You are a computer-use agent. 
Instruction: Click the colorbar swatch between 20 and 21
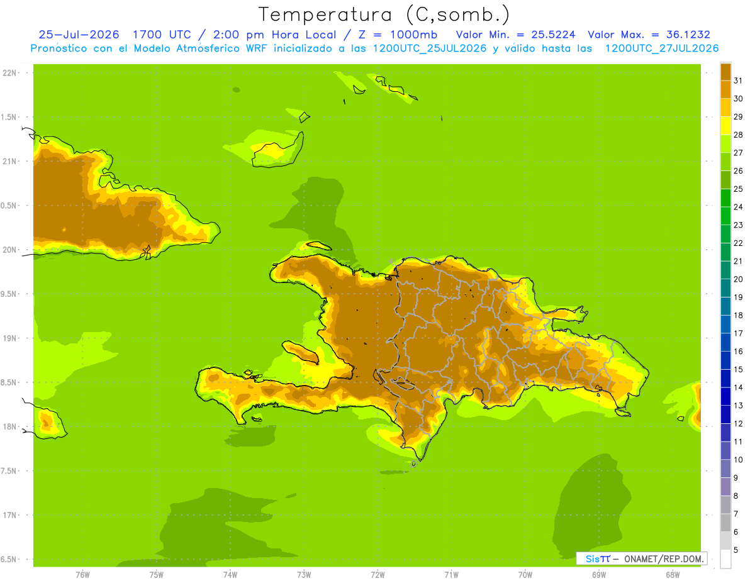coord(725,270)
